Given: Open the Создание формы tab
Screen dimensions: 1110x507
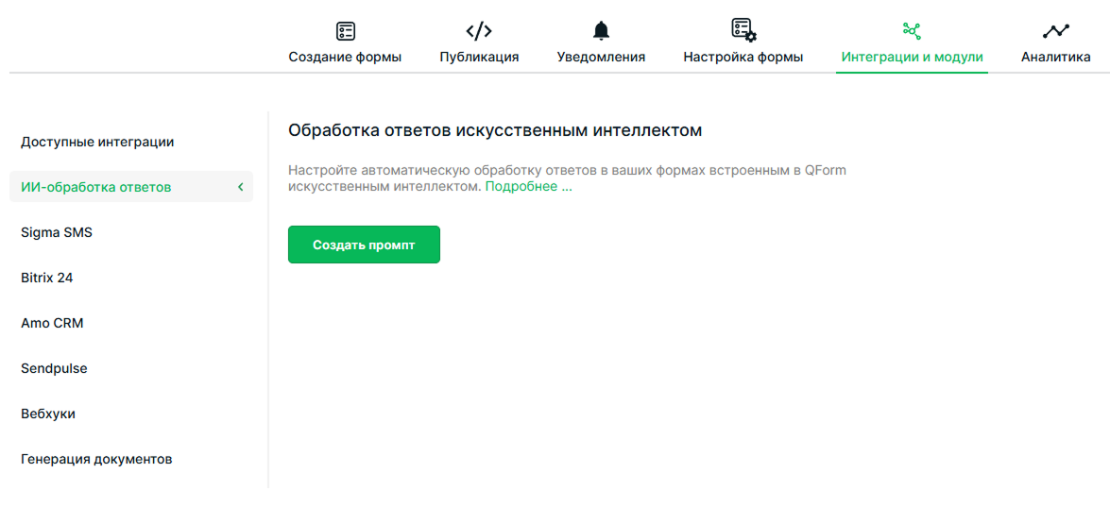Looking at the screenshot, I should pos(345,58).
